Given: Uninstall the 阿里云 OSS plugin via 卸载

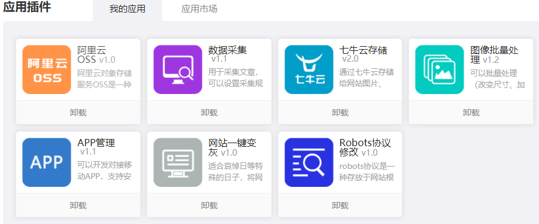Looking at the screenshot, I should (78, 113).
